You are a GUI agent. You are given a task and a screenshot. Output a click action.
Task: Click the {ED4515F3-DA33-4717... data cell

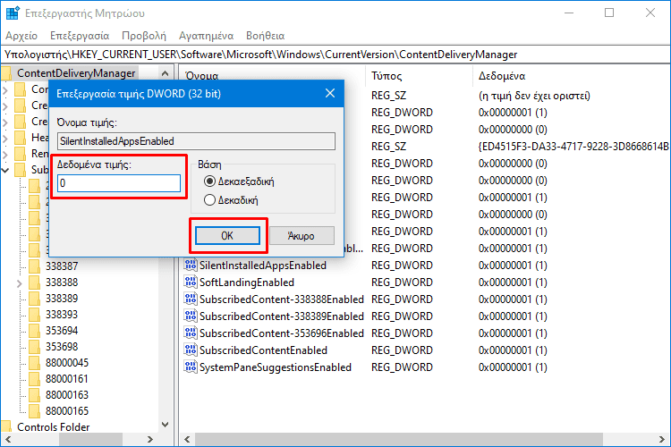(x=573, y=147)
